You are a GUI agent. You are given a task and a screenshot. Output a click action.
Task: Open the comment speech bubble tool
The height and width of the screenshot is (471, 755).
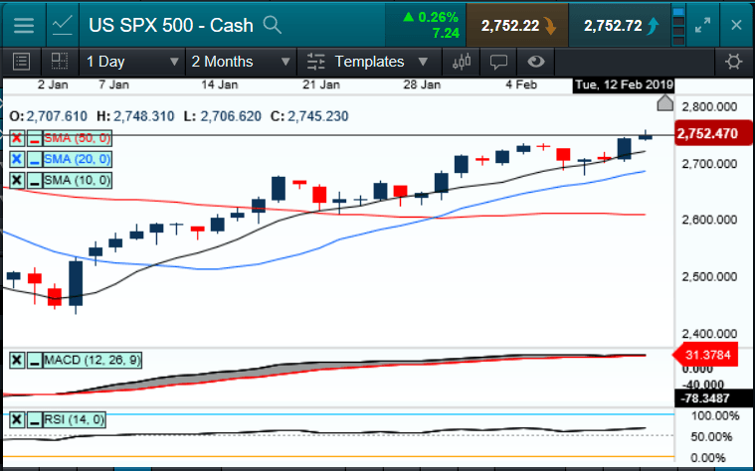[x=498, y=62]
